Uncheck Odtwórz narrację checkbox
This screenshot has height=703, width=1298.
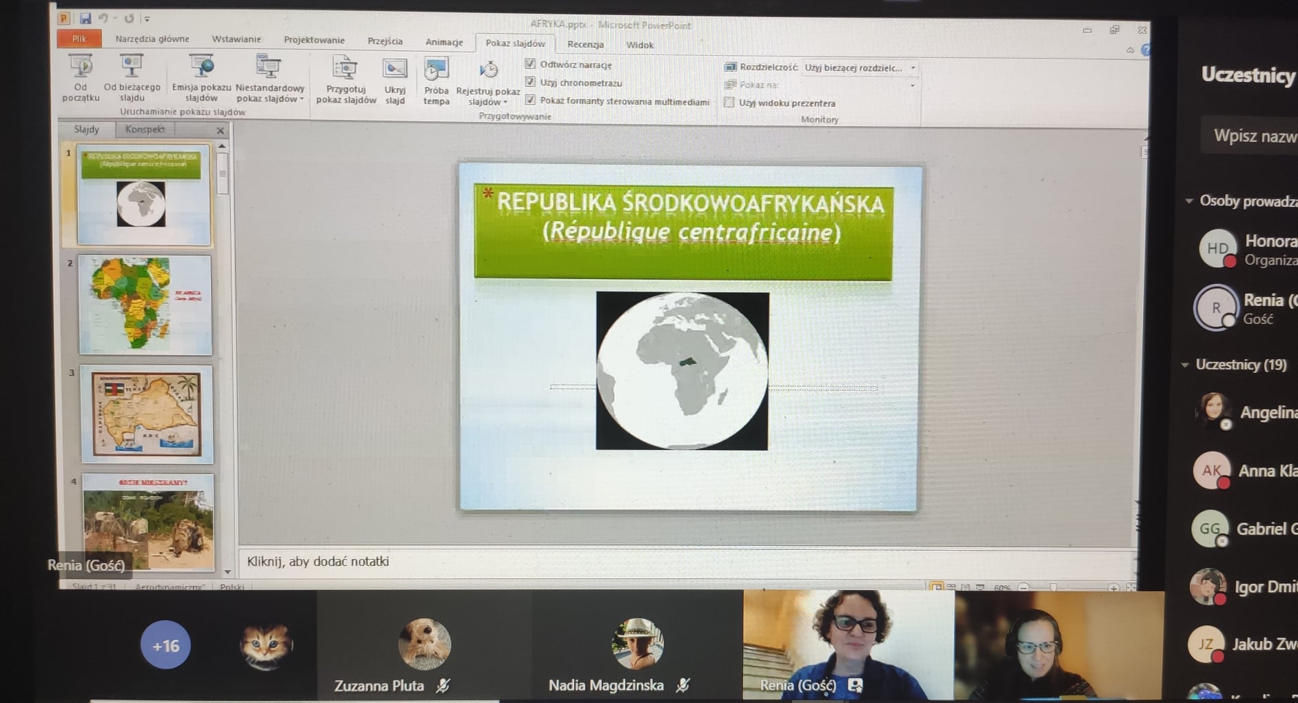(x=530, y=64)
